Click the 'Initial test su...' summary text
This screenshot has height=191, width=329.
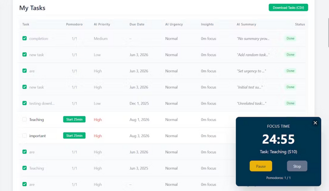[x=250, y=87]
